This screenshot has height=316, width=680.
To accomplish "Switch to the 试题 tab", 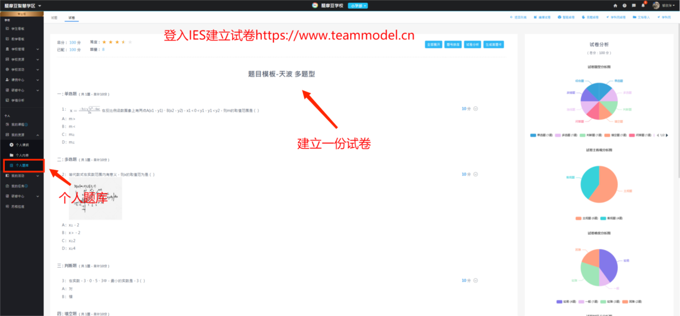I will 54,18.
